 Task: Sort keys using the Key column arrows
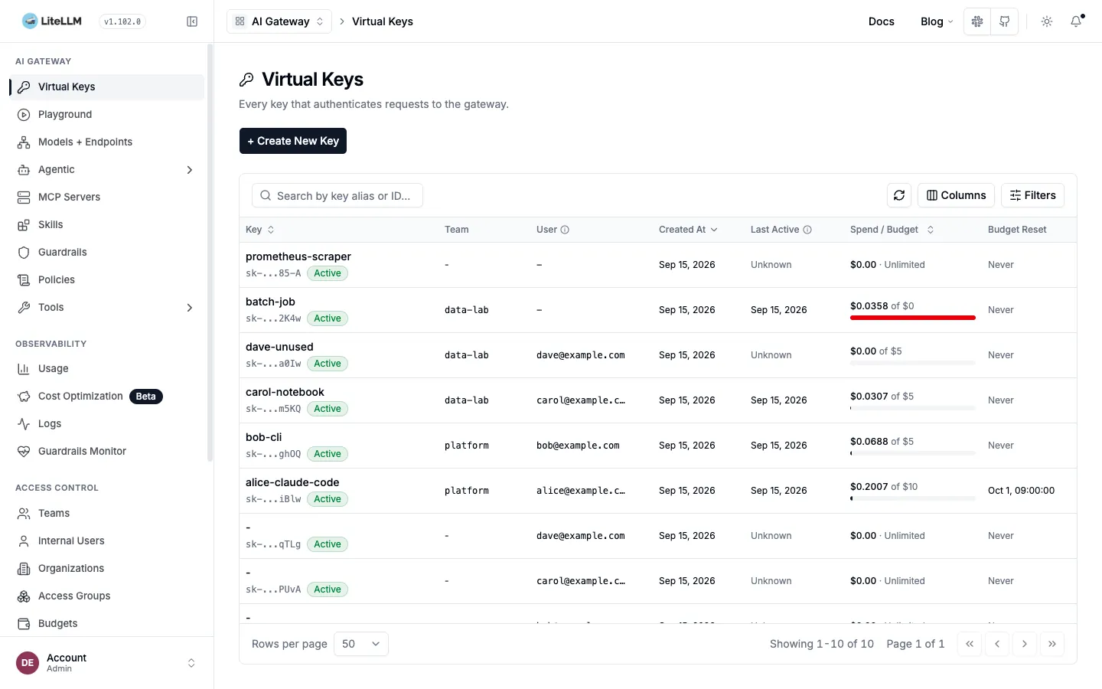pyautogui.click(x=271, y=230)
